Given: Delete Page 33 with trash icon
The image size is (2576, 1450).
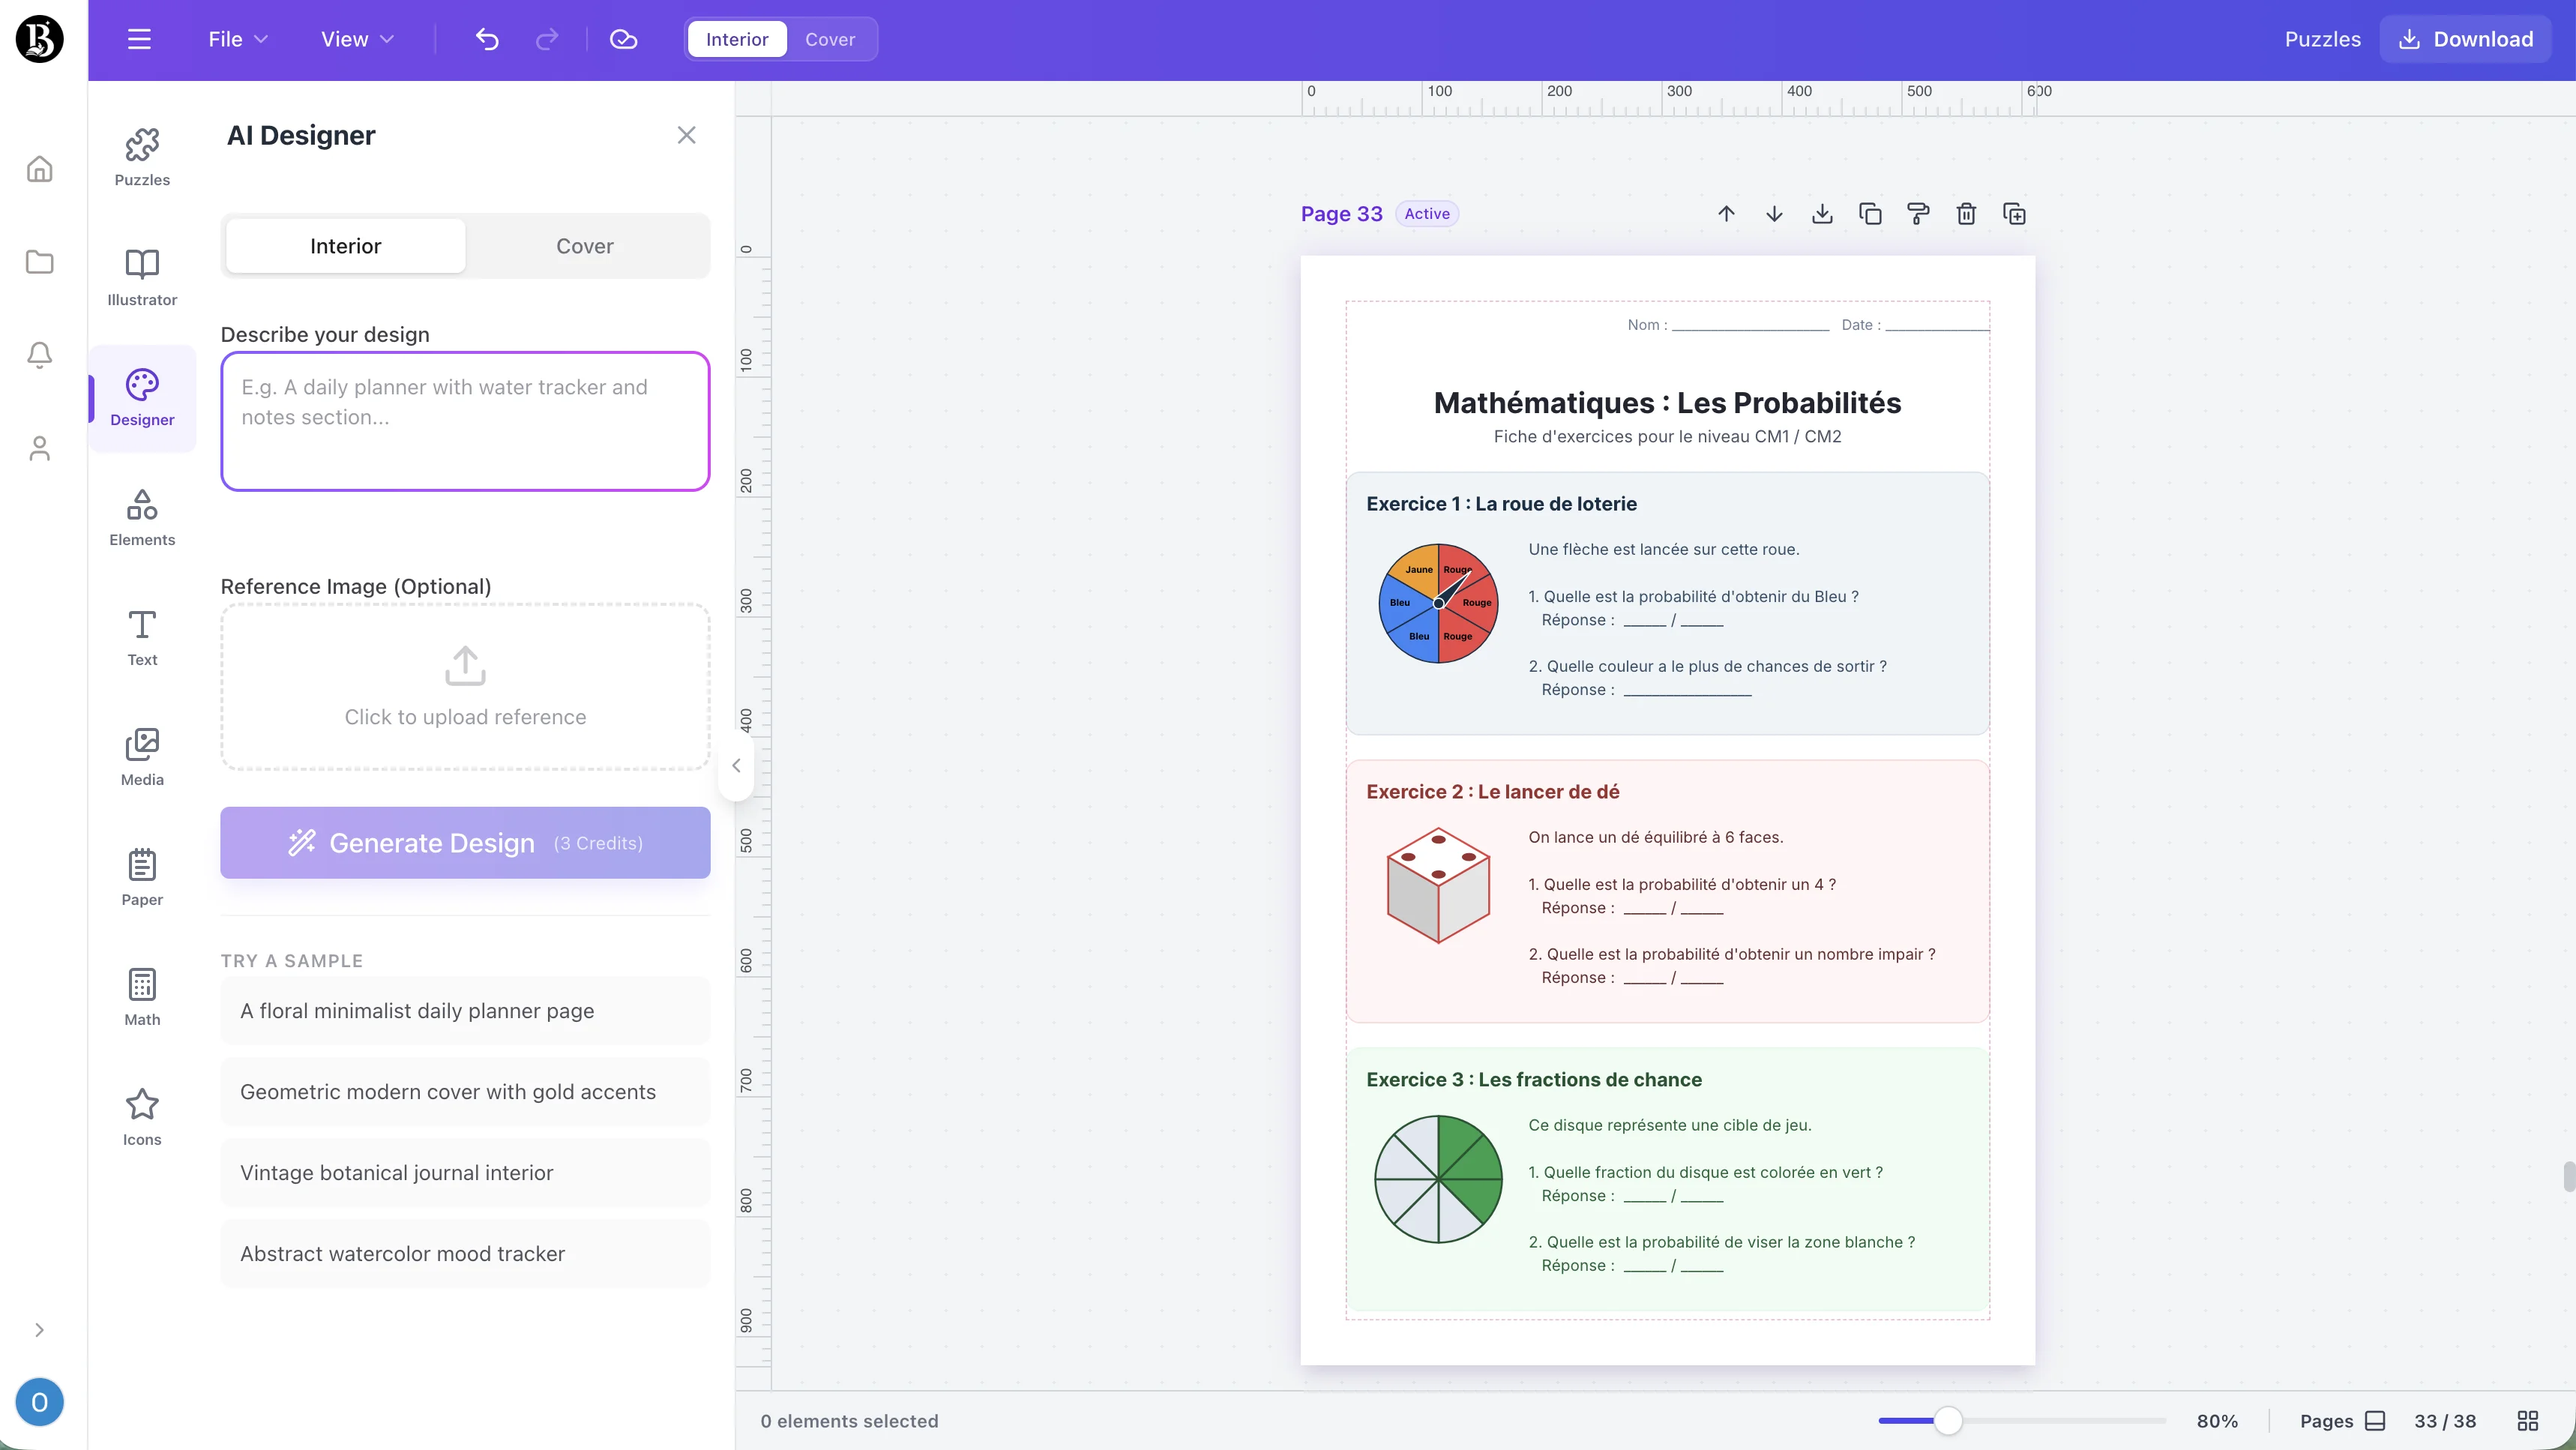Looking at the screenshot, I should coord(1966,214).
